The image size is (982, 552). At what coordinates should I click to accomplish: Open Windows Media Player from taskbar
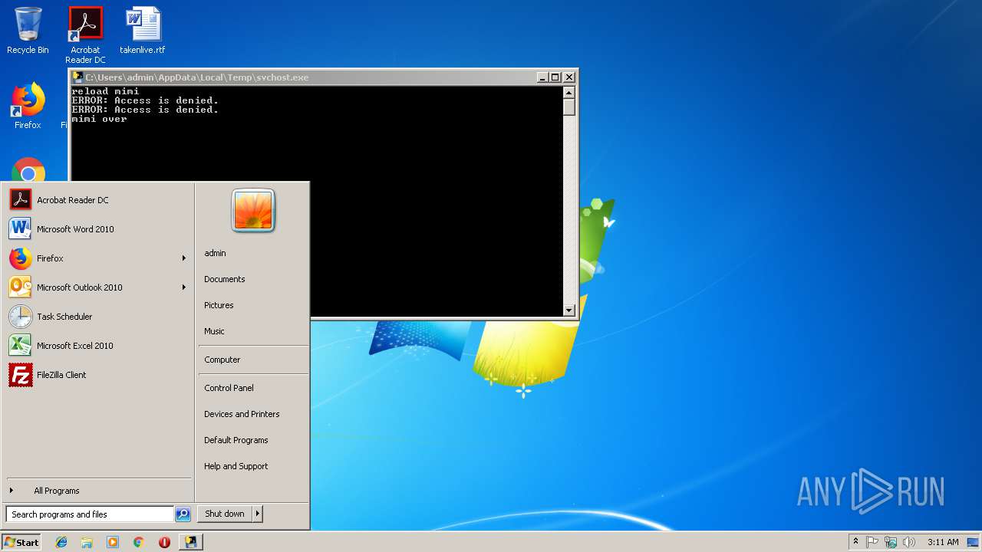point(113,542)
